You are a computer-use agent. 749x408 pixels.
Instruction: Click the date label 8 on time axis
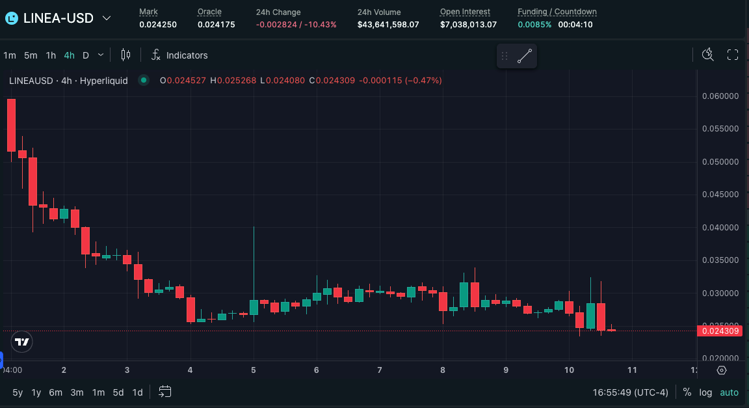pyautogui.click(x=443, y=370)
